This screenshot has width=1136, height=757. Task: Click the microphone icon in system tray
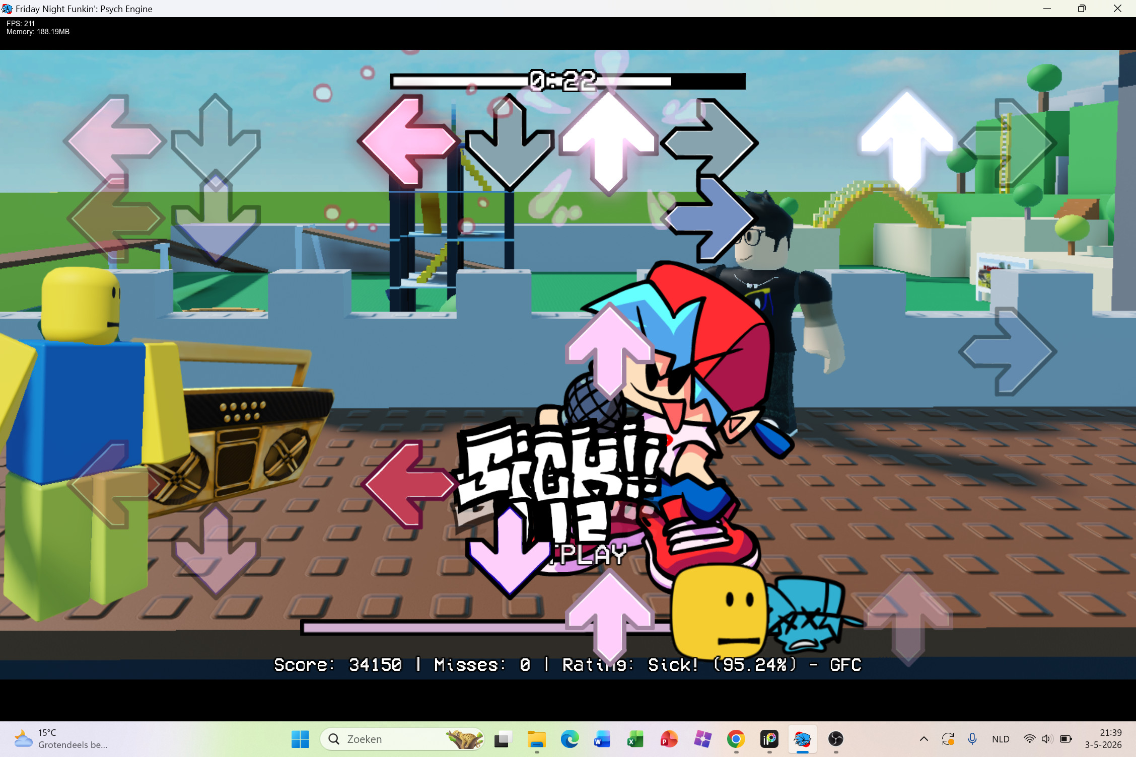[x=972, y=739]
